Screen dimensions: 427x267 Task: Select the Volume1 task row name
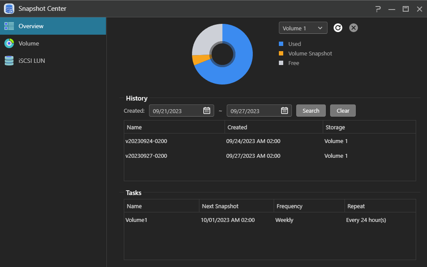pyautogui.click(x=136, y=220)
